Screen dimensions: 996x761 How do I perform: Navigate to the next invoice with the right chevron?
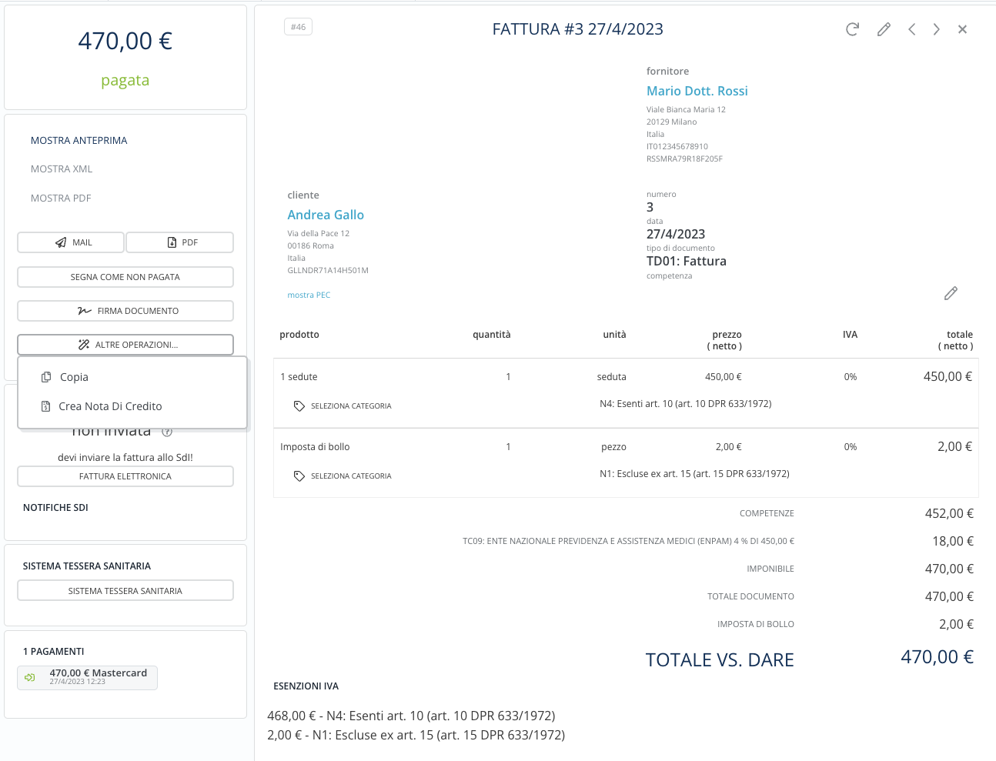[x=936, y=28]
